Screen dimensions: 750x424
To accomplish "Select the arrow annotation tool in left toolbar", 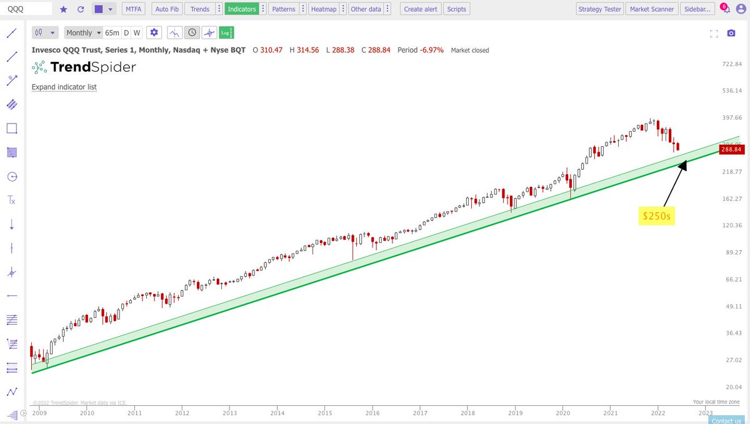I will coord(11,80).
